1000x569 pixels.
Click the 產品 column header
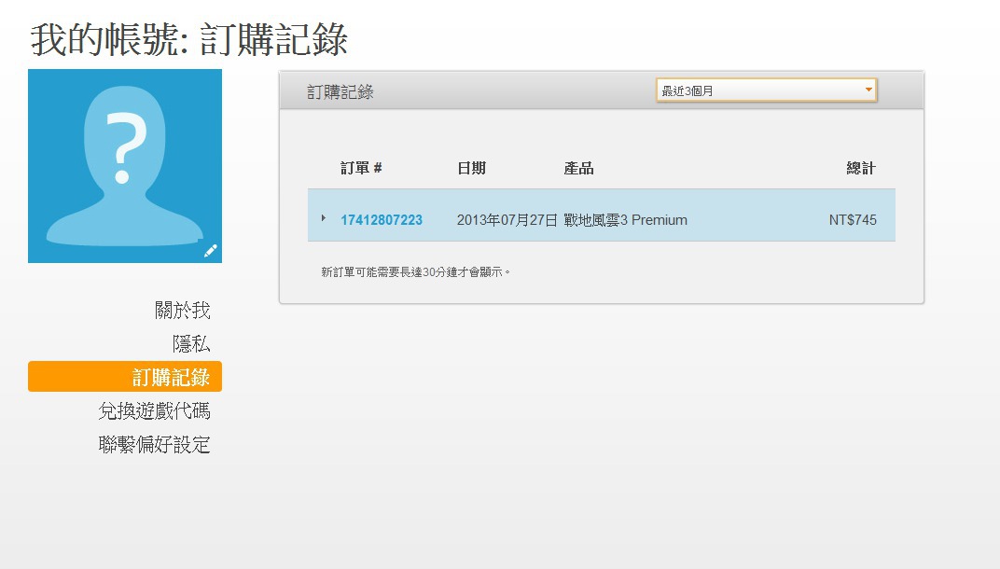tap(579, 169)
